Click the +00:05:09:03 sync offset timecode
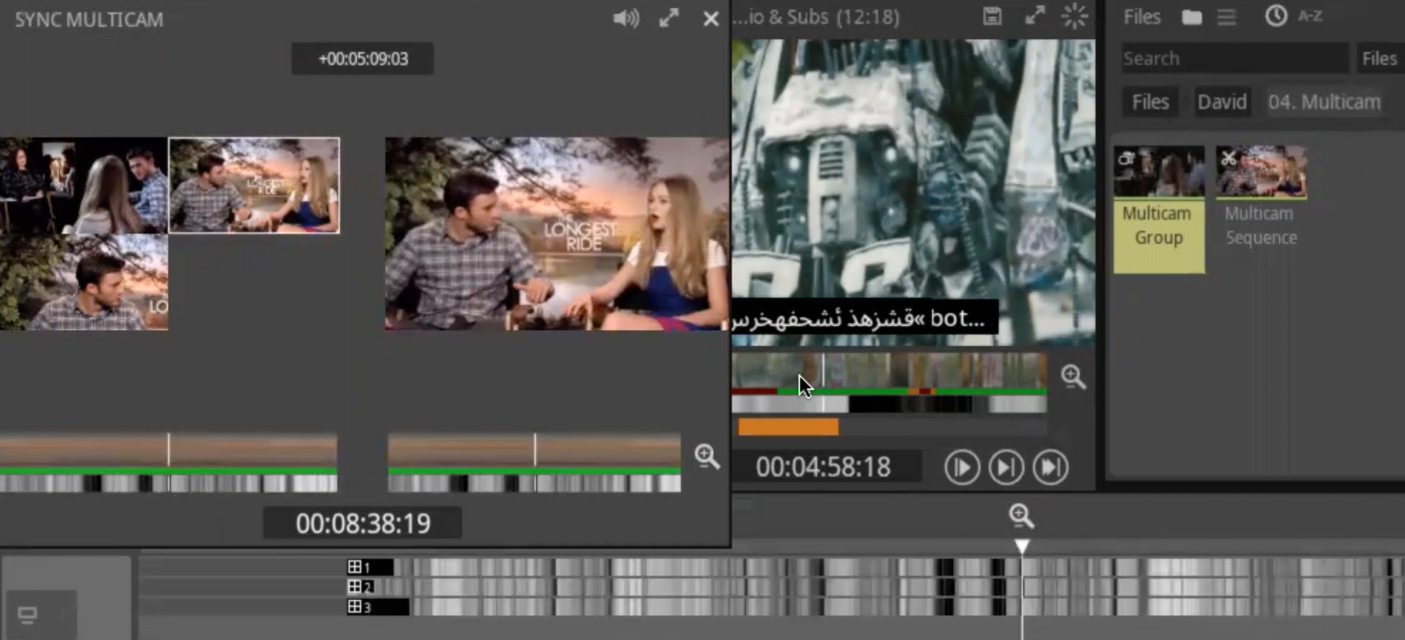Image resolution: width=1405 pixels, height=640 pixels. (363, 58)
